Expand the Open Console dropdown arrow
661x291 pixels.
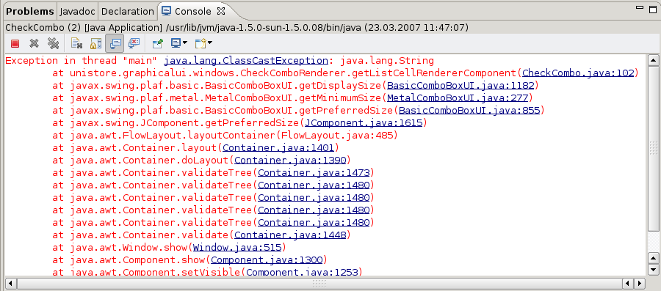pos(209,43)
